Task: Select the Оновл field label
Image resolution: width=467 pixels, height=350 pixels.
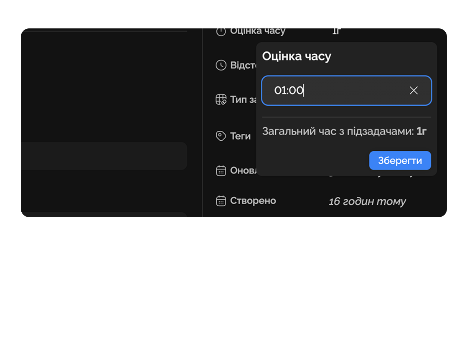Action: pos(243,171)
